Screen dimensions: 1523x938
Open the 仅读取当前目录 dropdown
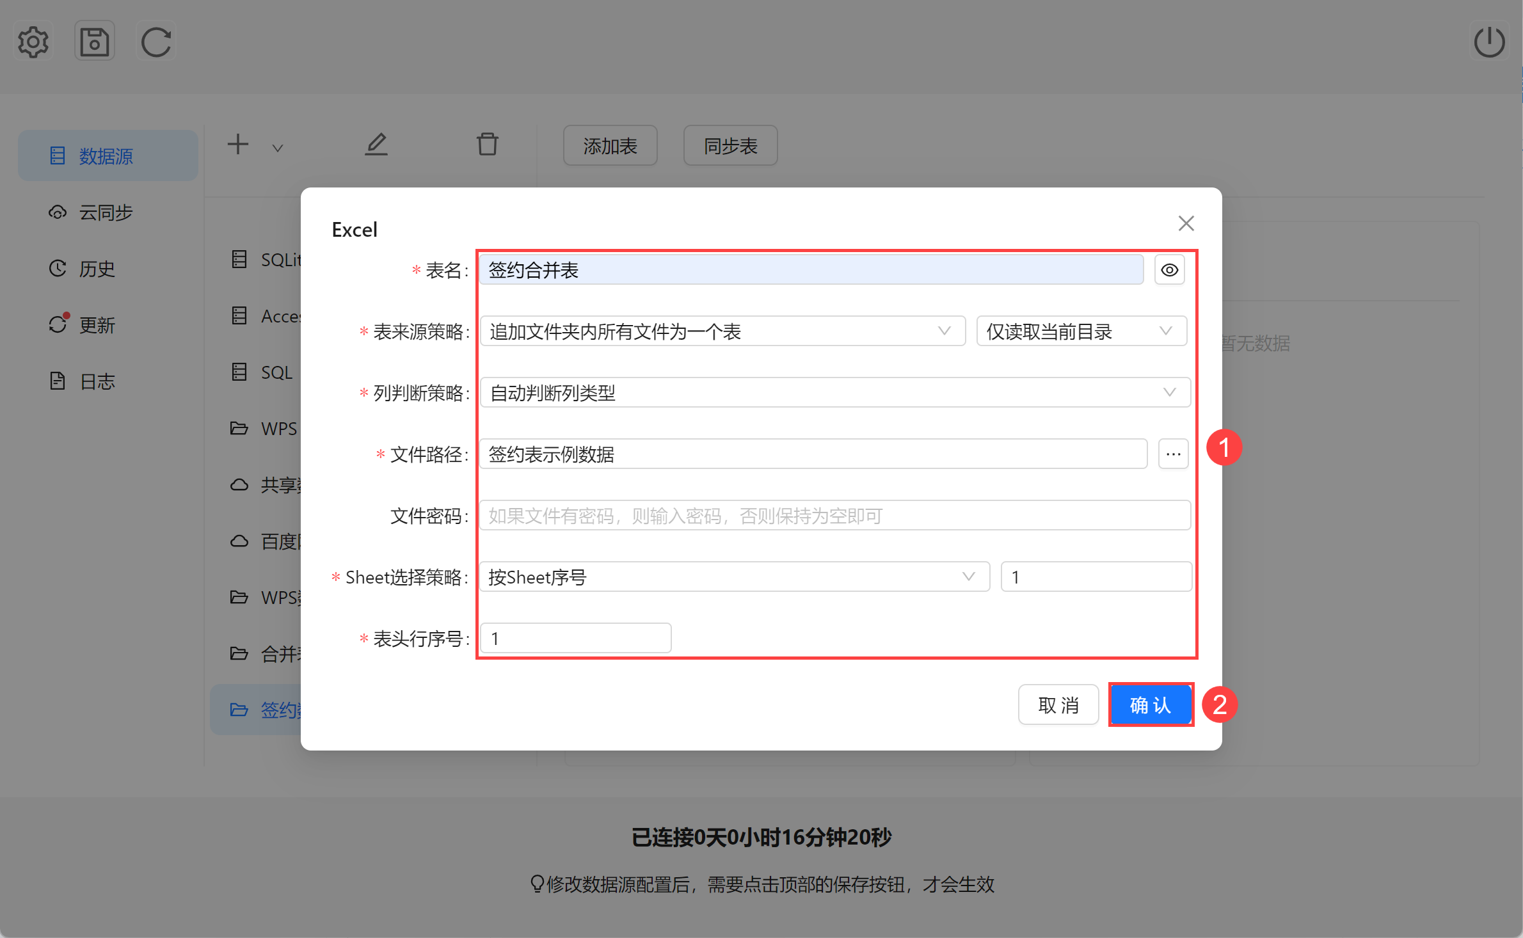[1081, 331]
